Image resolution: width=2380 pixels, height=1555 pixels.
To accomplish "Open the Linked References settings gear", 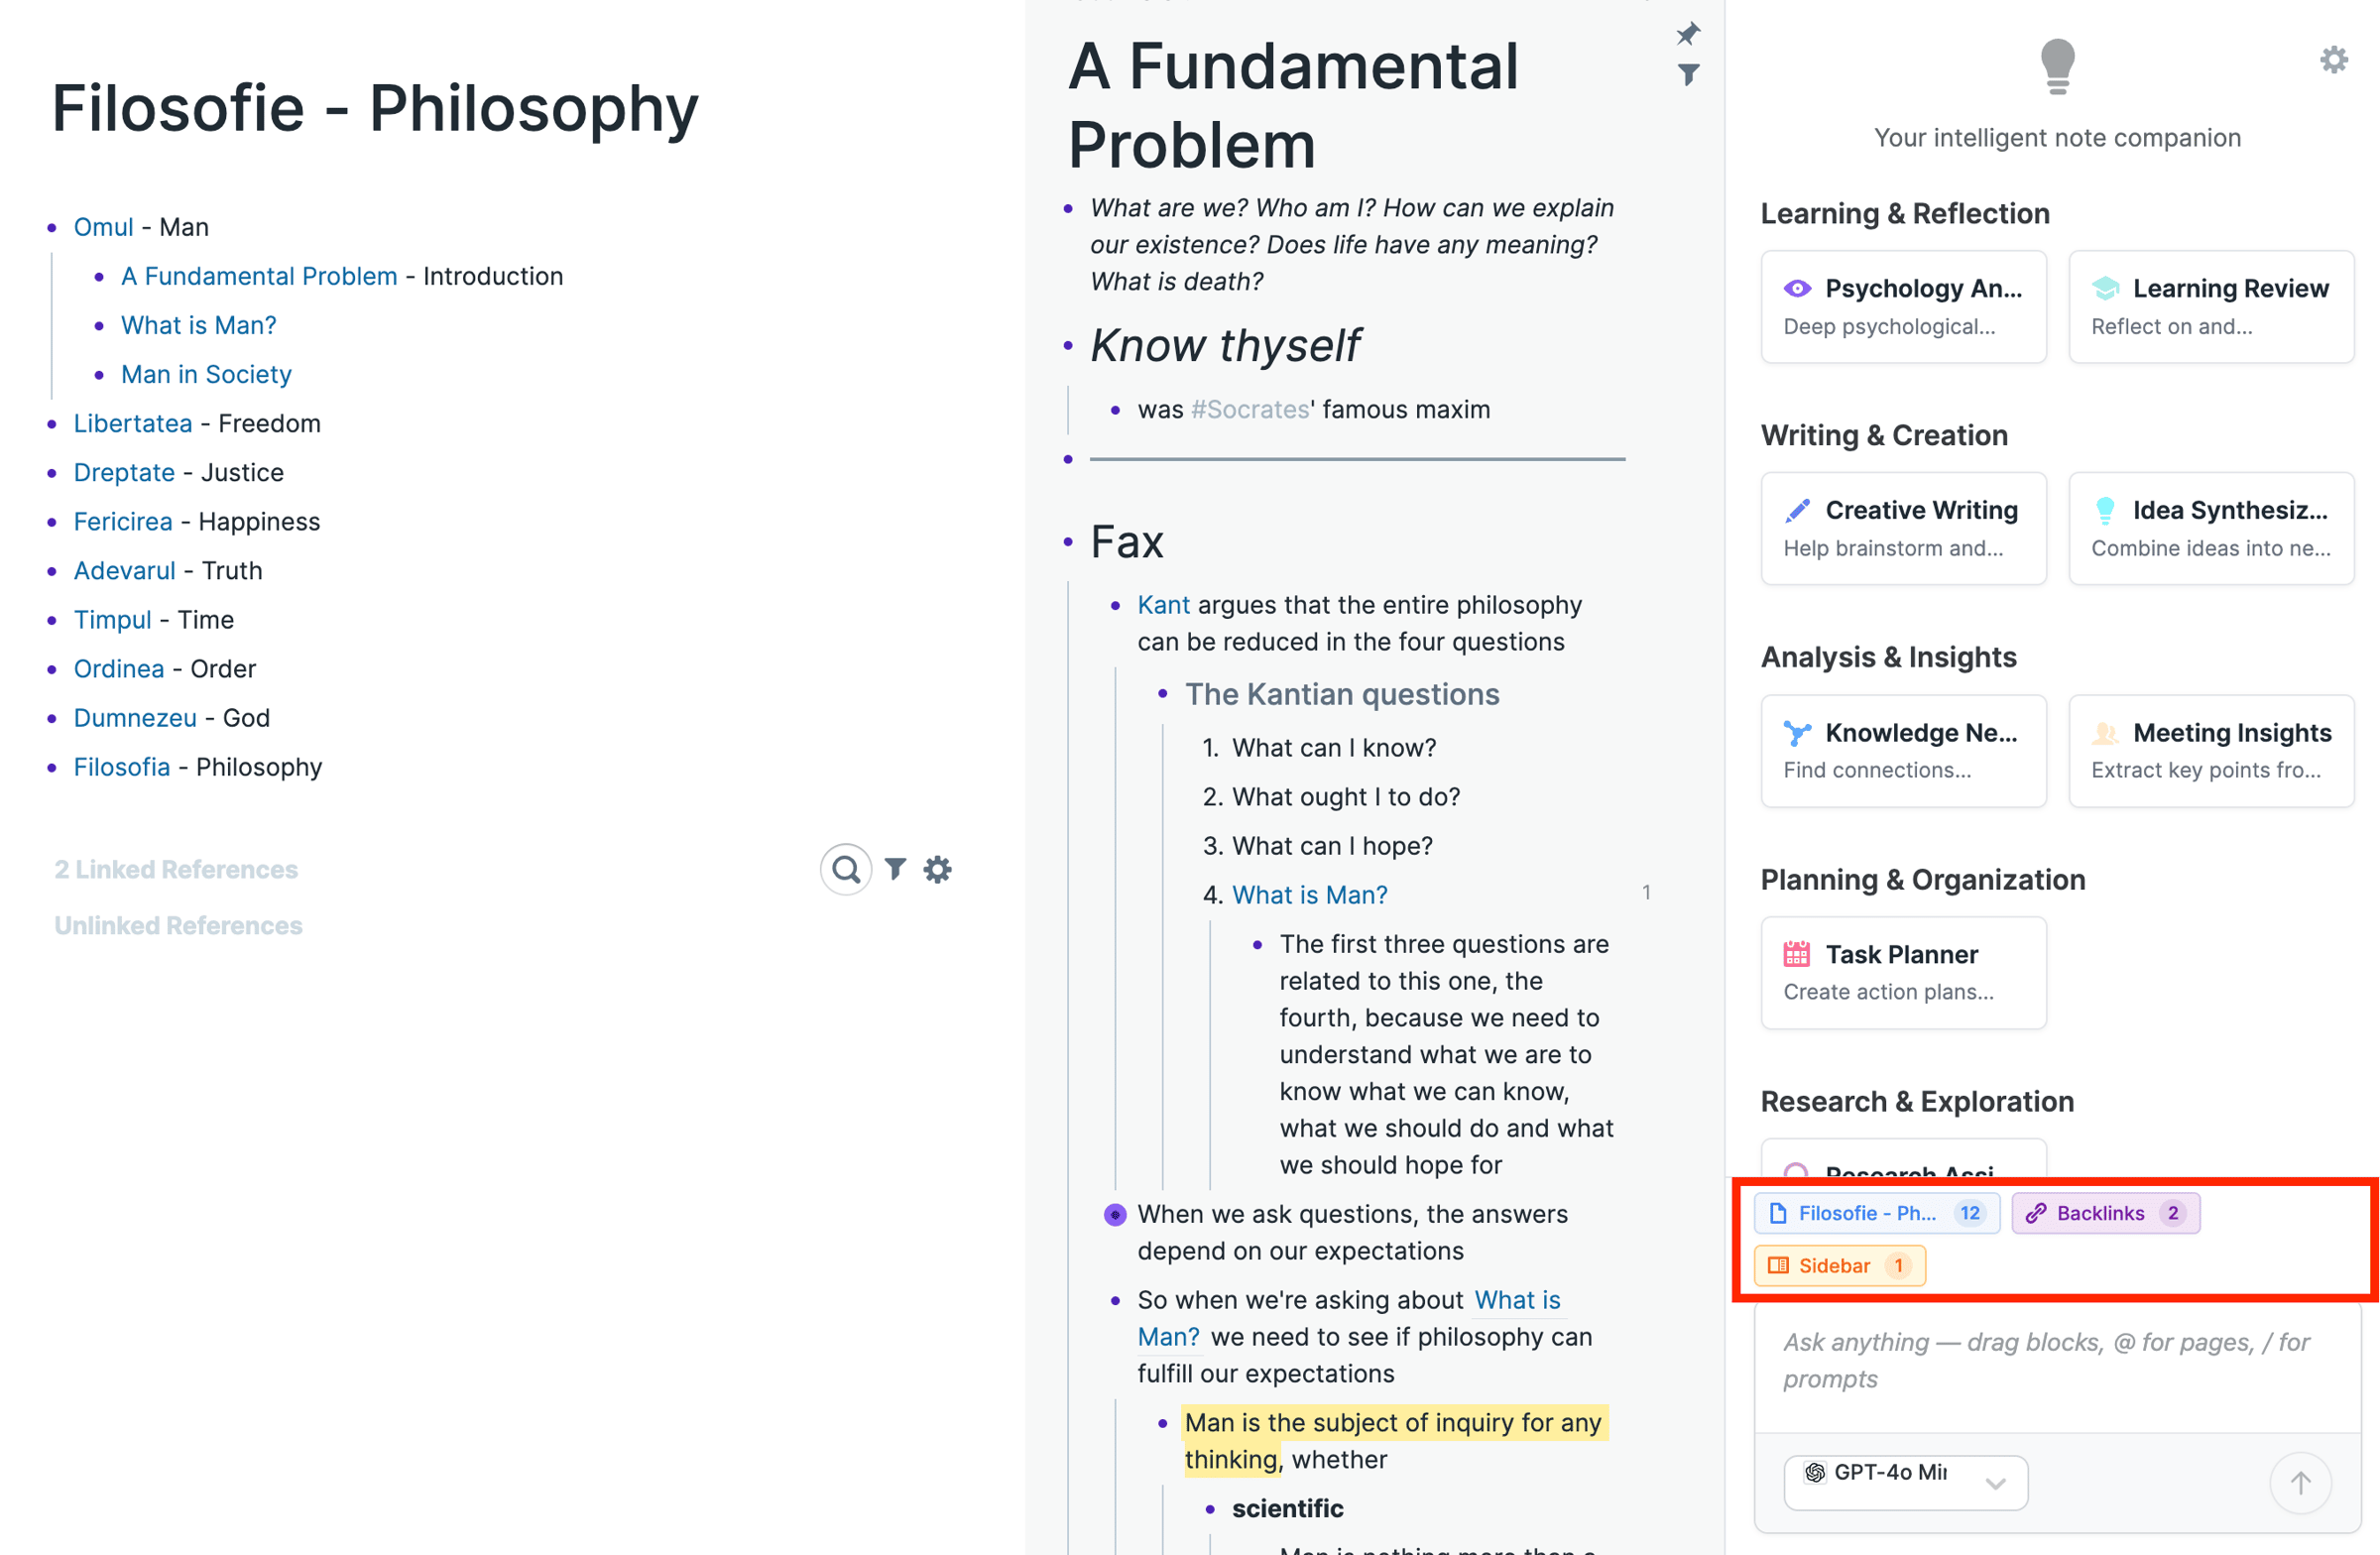I will (x=937, y=869).
